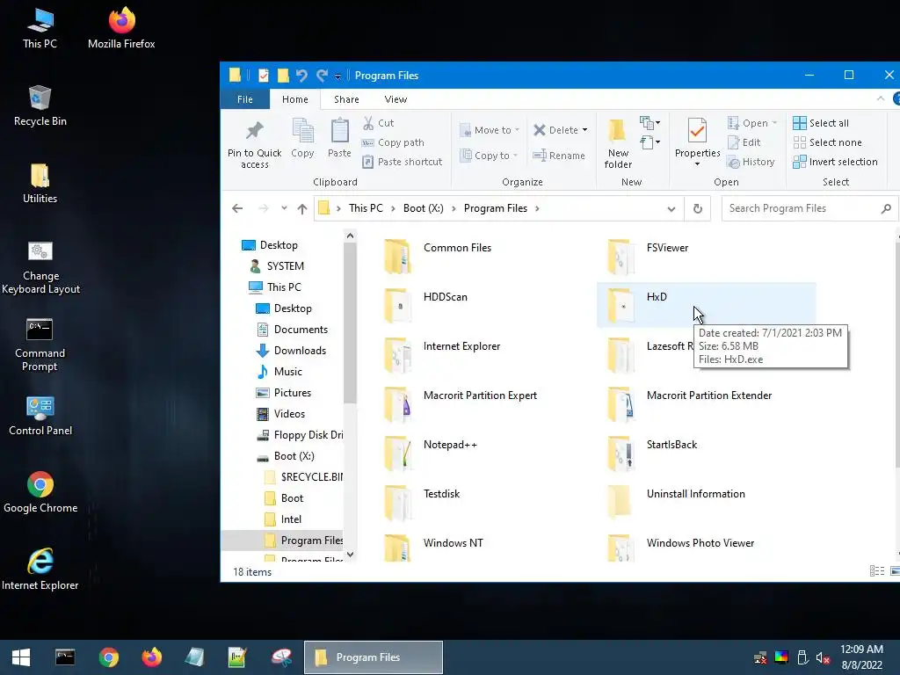Screen dimensions: 900x675
Task: Open the New item dropdown icon
Action: 650,123
